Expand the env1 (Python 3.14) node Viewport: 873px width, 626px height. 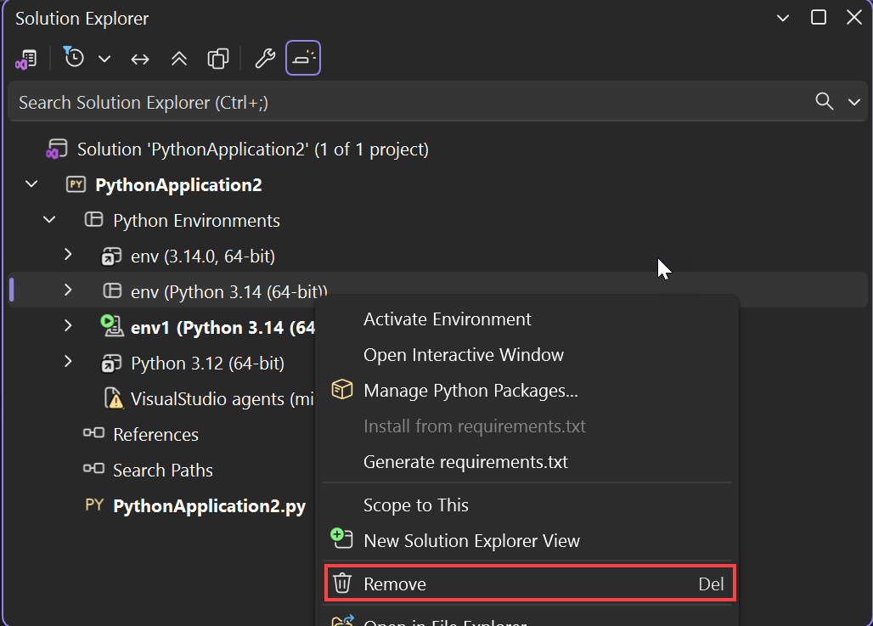[68, 327]
